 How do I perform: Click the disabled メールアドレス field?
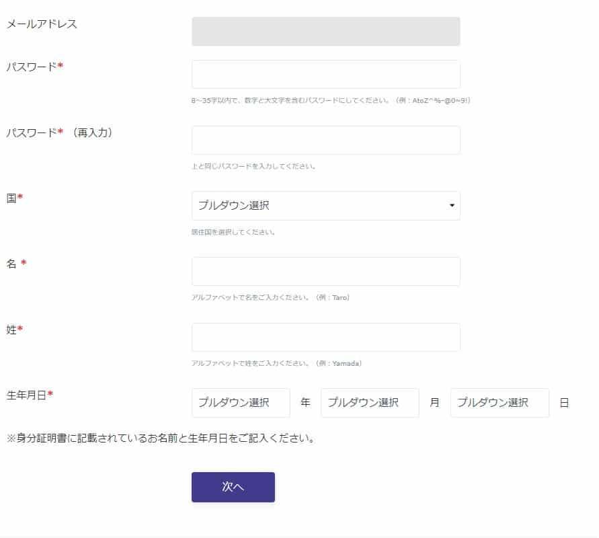[325, 32]
